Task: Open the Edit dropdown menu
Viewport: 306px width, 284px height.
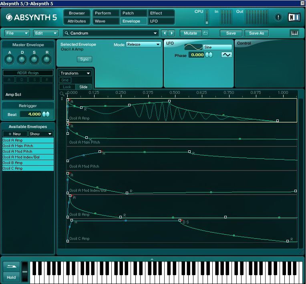Action: coord(46,33)
